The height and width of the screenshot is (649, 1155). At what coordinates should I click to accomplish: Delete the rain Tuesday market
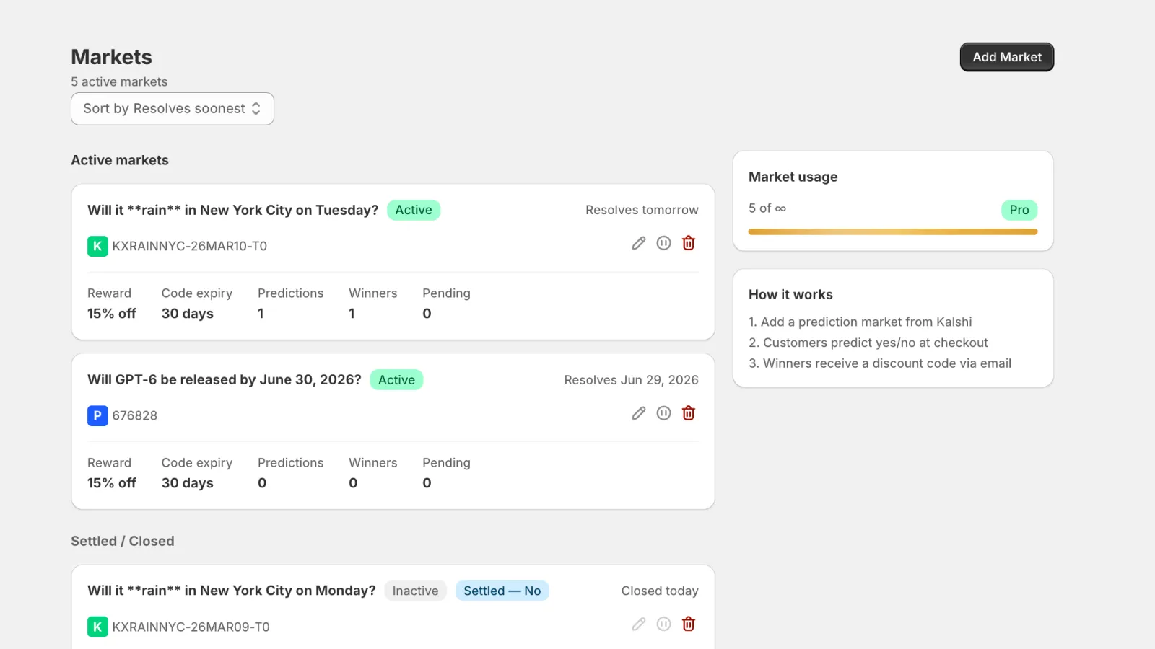point(688,243)
